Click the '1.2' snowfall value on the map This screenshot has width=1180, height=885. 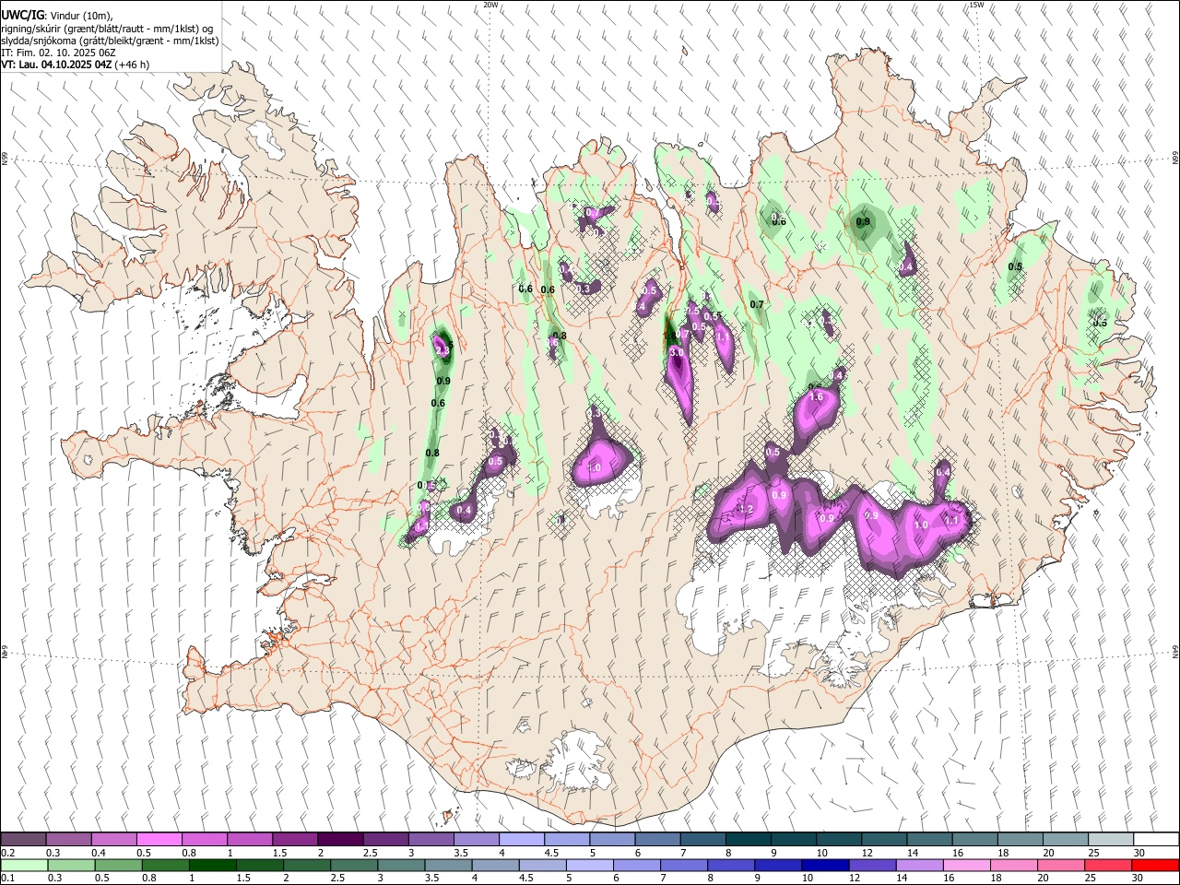746,509
